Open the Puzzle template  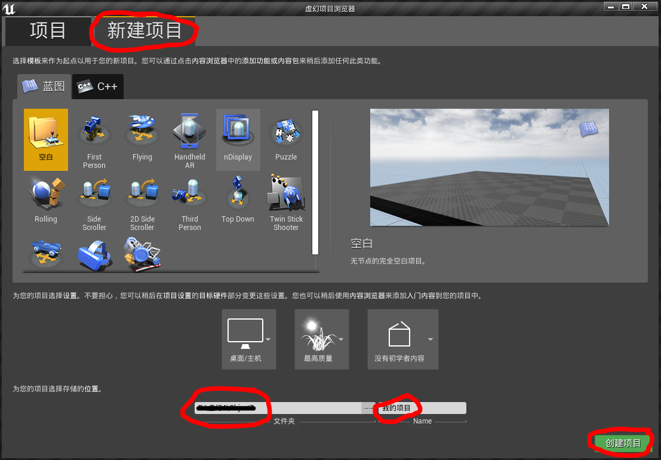point(285,134)
